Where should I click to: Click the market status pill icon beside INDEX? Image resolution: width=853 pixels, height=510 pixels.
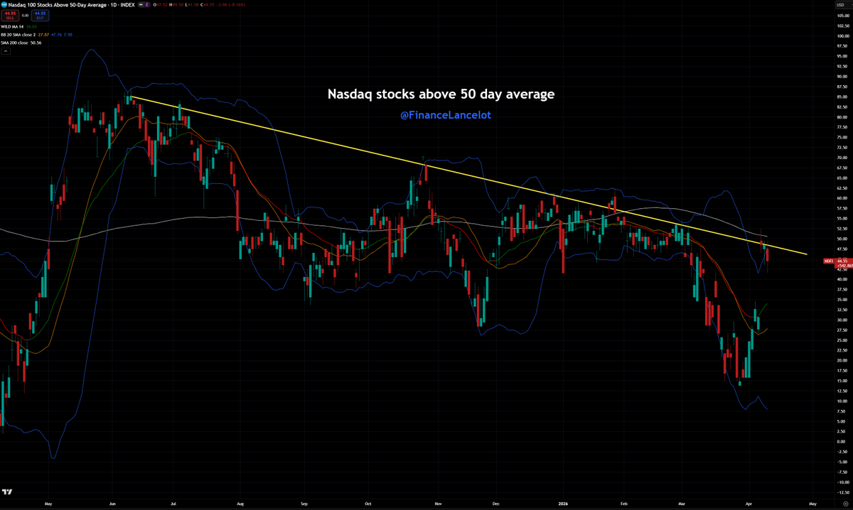[141, 5]
